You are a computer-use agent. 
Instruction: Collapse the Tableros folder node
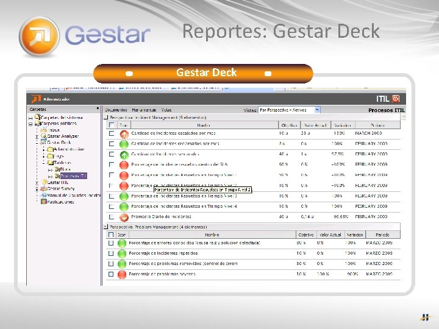click(44, 163)
